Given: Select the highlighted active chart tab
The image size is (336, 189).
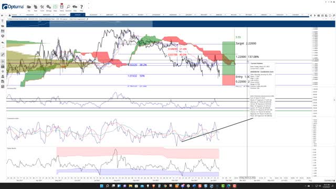Looking at the screenshot, I should click(78, 15).
